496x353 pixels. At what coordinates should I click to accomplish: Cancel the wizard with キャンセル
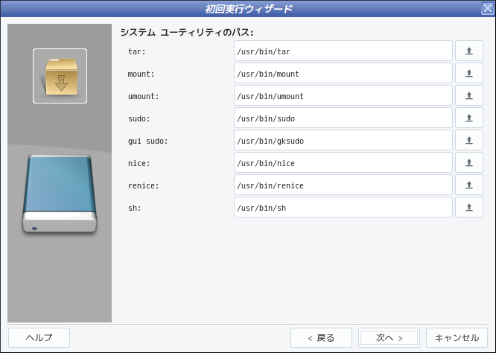tap(457, 338)
